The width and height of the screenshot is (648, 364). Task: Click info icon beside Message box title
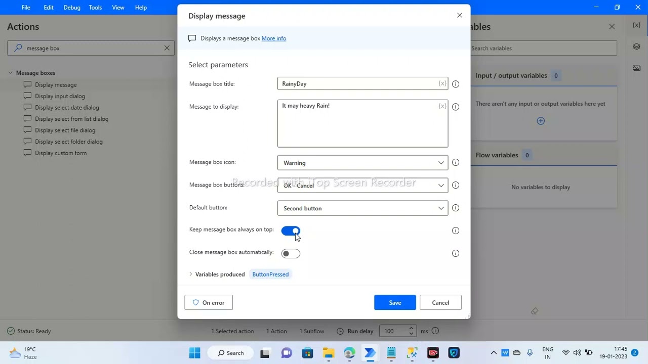point(456,84)
